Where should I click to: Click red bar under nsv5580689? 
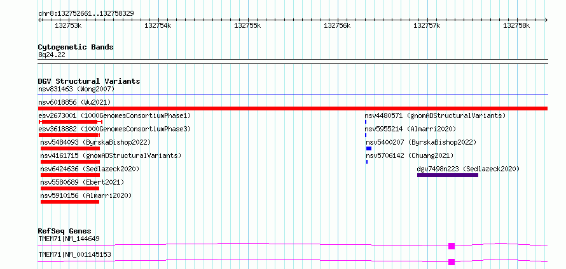pyautogui.click(x=70, y=188)
